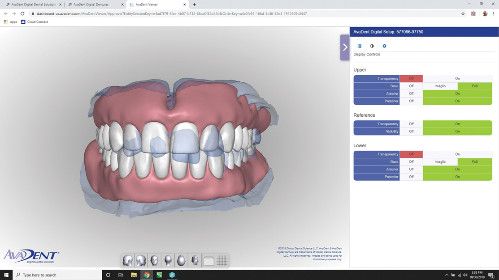The width and height of the screenshot is (499, 280).
Task: Collapse the side panel with chevron arrow
Action: [x=345, y=47]
